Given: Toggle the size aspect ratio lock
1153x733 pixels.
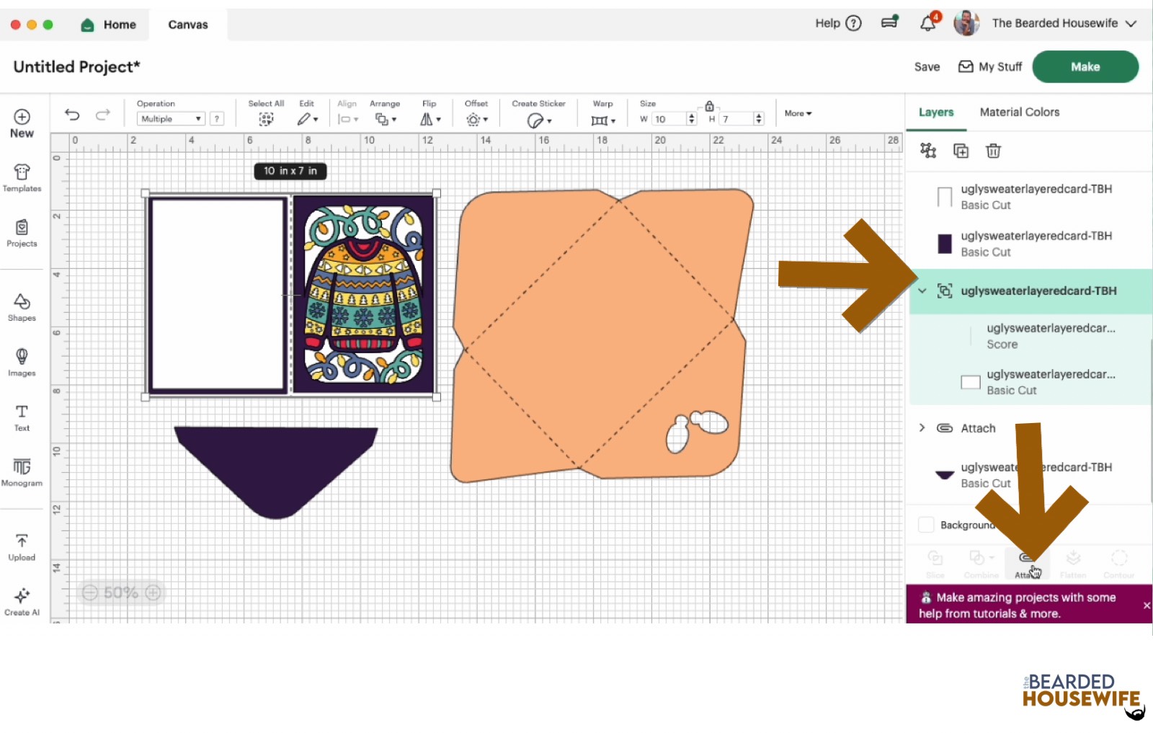Looking at the screenshot, I should (x=709, y=106).
